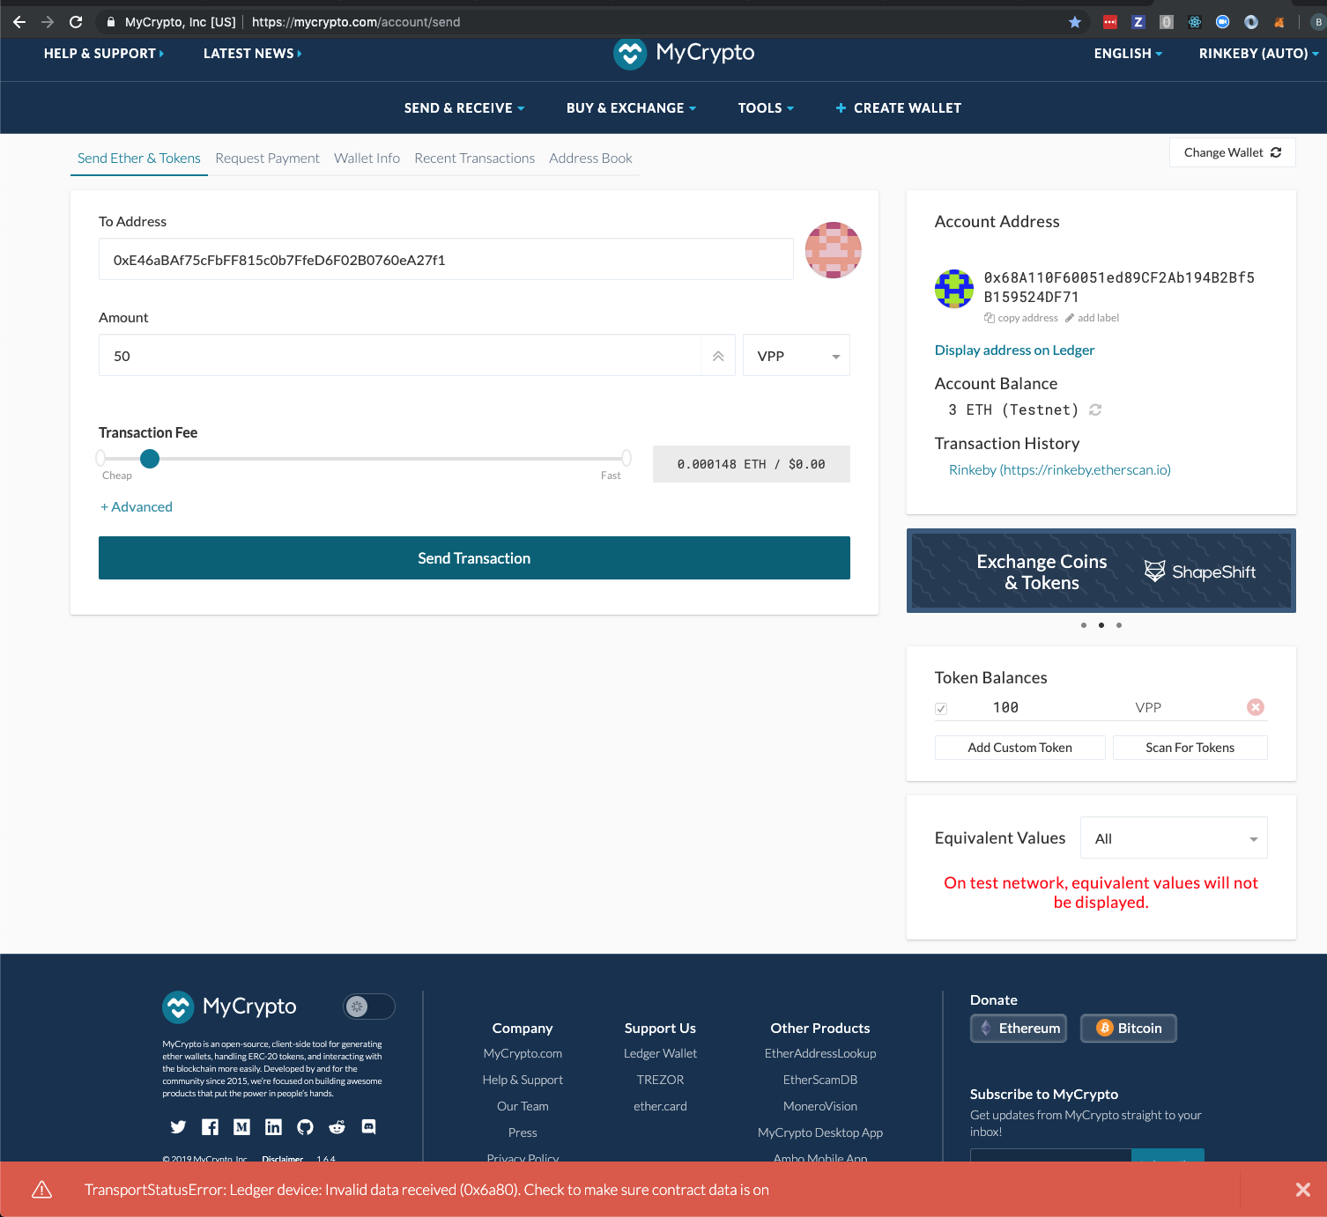The height and width of the screenshot is (1217, 1327).
Task: Switch to the Address Book tab
Action: [x=590, y=158]
